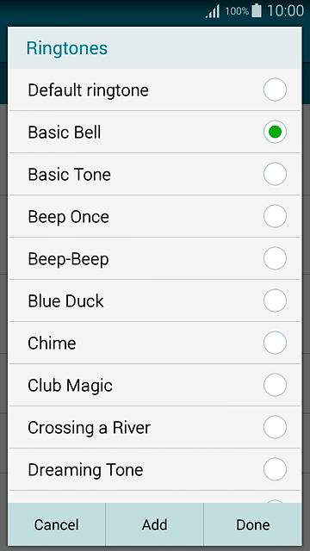Tap the battery icon in status bar

tap(257, 11)
